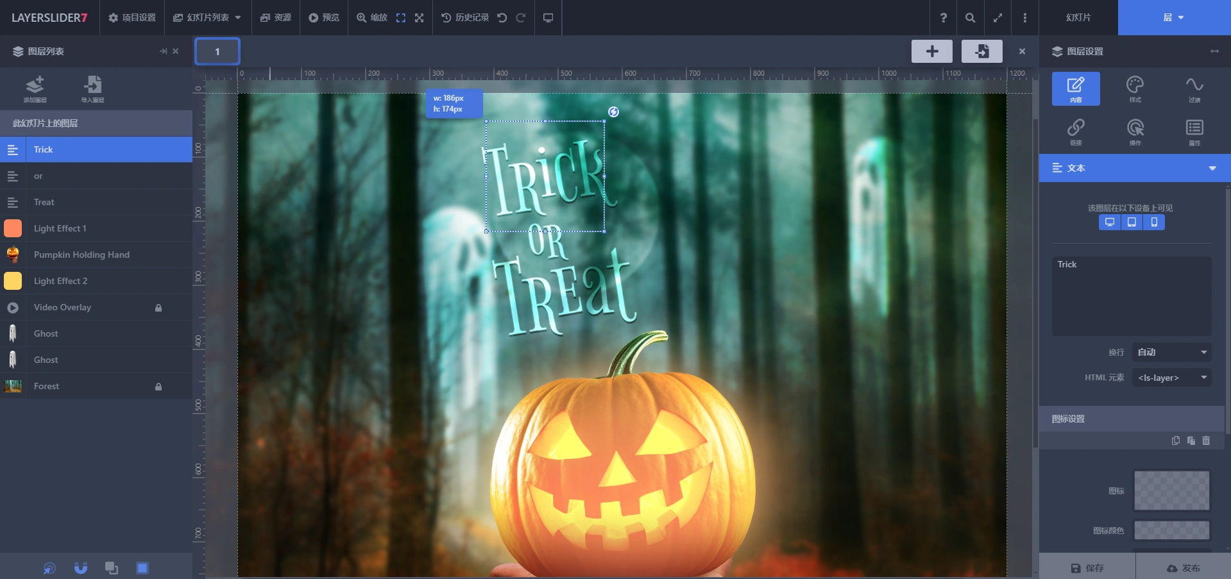Open the 换行 自动 dropdown
Viewport: 1231px width, 579px height.
[x=1170, y=351]
